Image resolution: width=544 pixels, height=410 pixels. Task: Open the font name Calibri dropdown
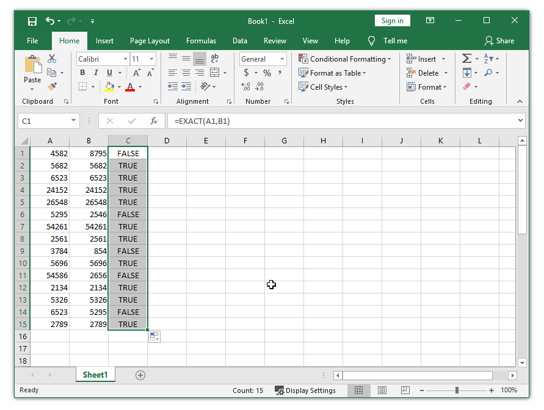coord(126,59)
